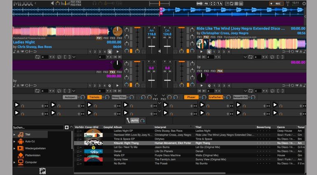Screen dimensions: 317x175
Task: Toggle the waveform display button in top bar
Action: click(199, 3)
